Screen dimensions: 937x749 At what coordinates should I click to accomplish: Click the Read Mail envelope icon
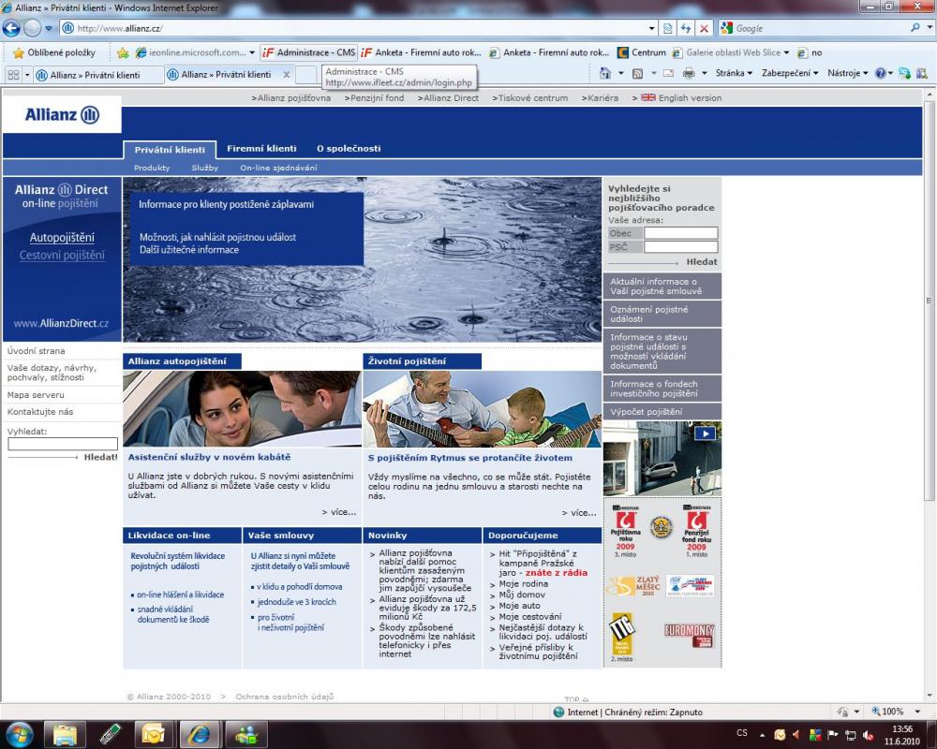click(669, 73)
